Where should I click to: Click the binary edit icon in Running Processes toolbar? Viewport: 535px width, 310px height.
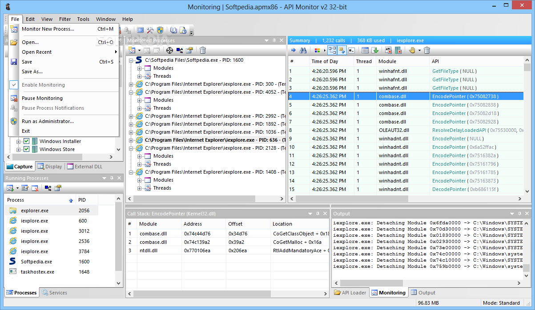(x=25, y=188)
